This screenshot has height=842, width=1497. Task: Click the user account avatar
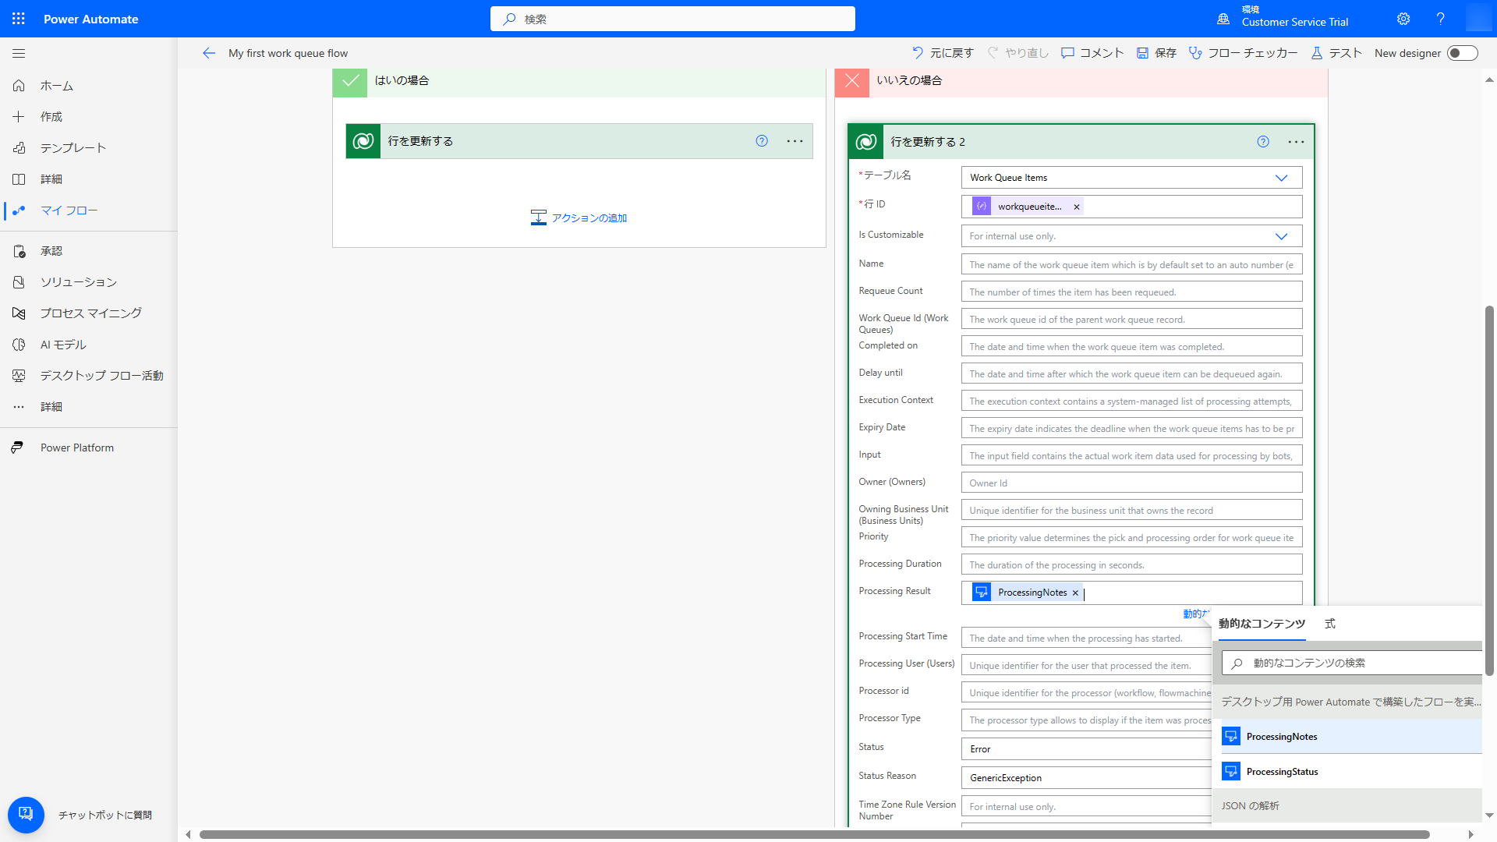[1478, 18]
